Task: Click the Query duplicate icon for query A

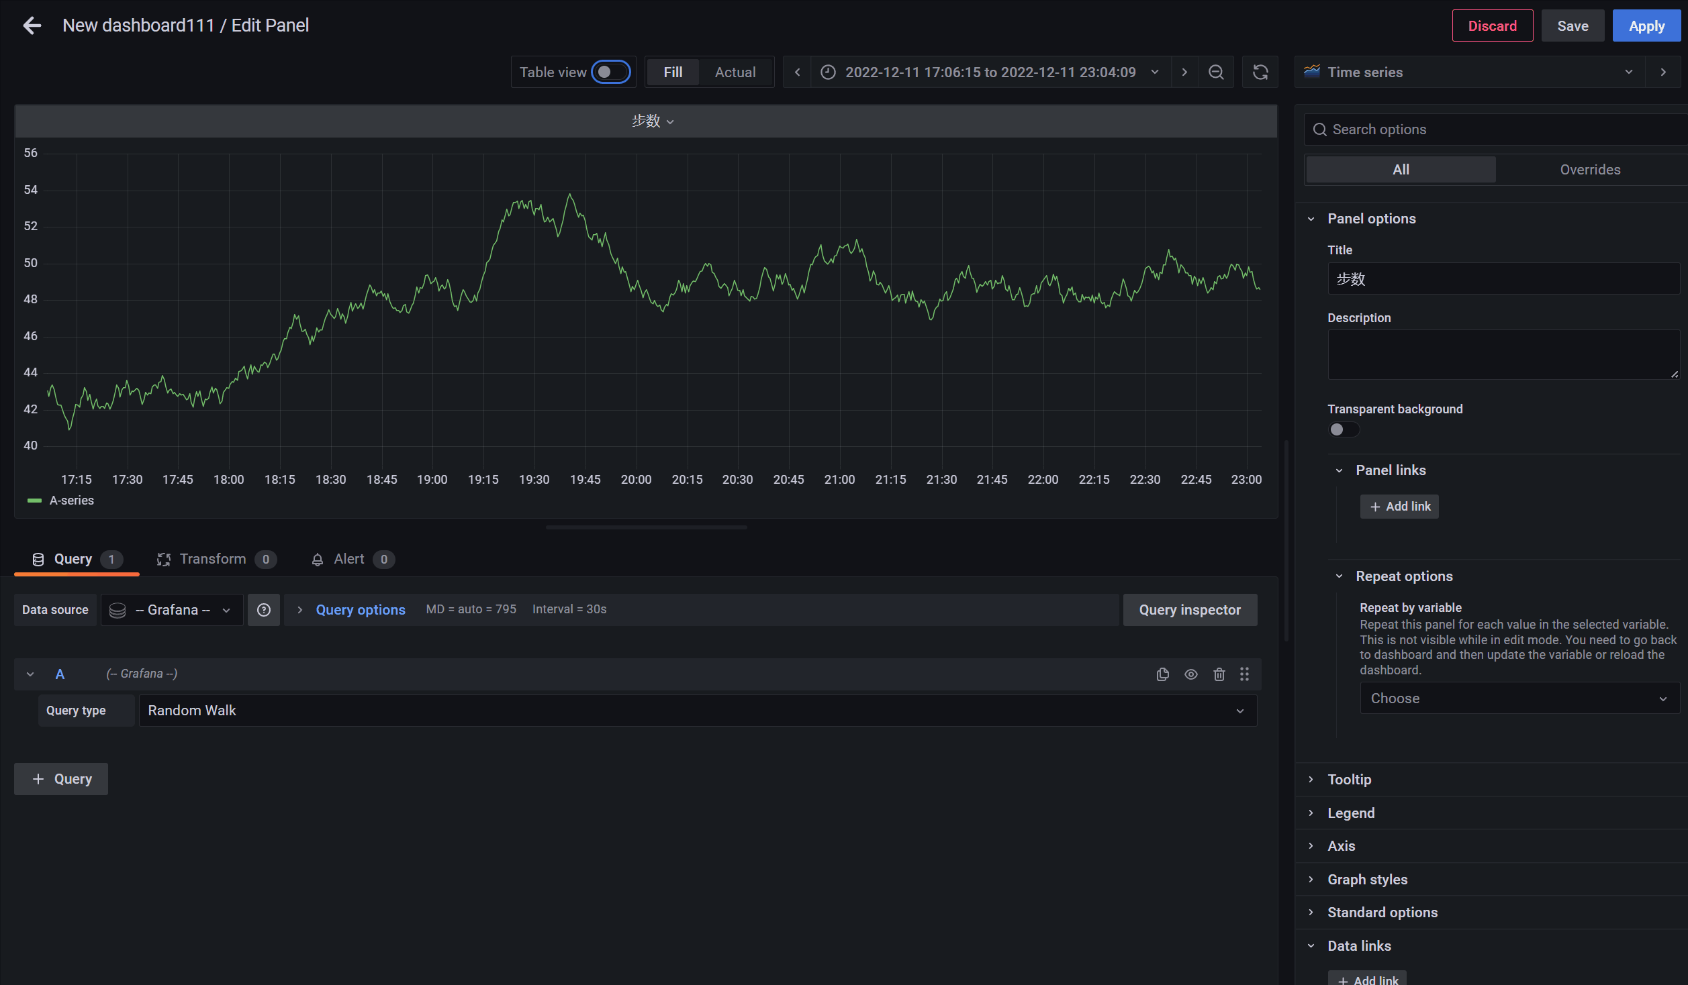Action: [1160, 673]
